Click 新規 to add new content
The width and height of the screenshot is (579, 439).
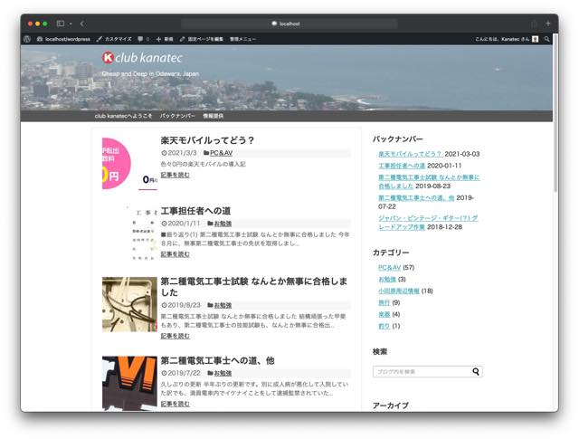tap(165, 39)
